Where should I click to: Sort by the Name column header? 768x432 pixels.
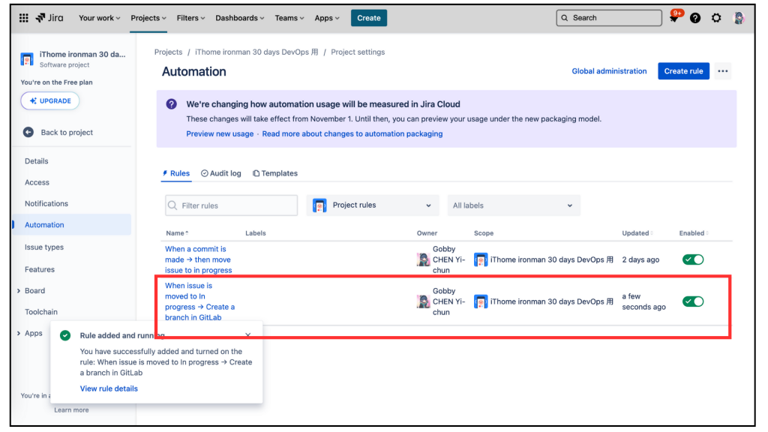[177, 234]
